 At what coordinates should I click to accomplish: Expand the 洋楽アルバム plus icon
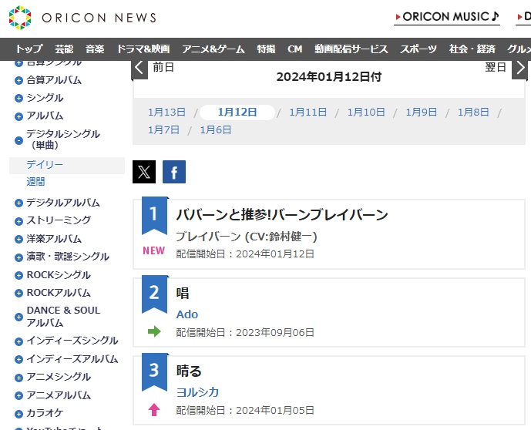19,240
